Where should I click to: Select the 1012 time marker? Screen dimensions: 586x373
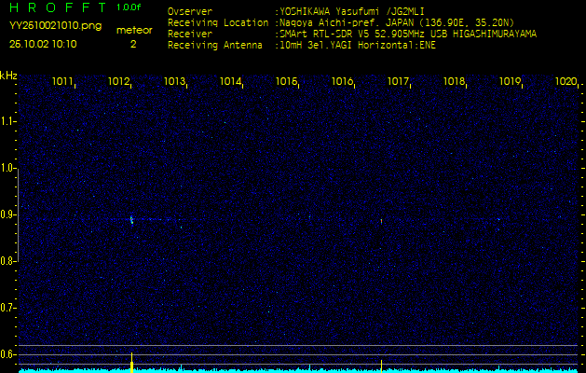(118, 82)
